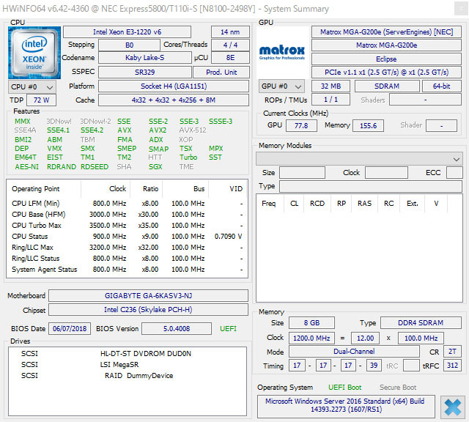The height and width of the screenshot is (422, 469).
Task: Select the HL-DT-ST DVDROM drive entry
Action: 145,353
